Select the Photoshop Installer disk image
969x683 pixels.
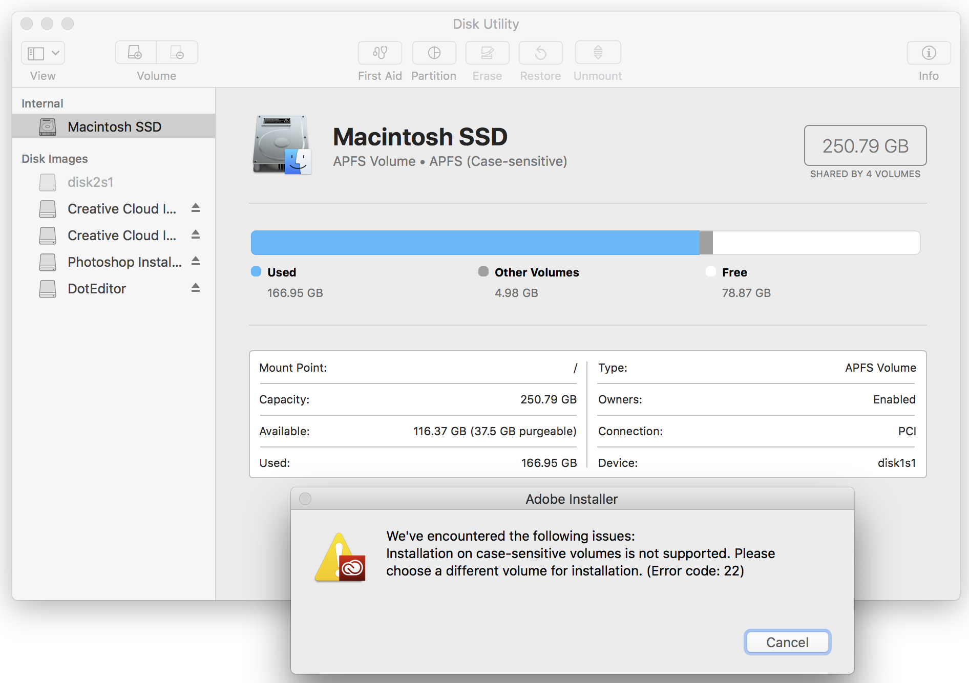(x=114, y=262)
